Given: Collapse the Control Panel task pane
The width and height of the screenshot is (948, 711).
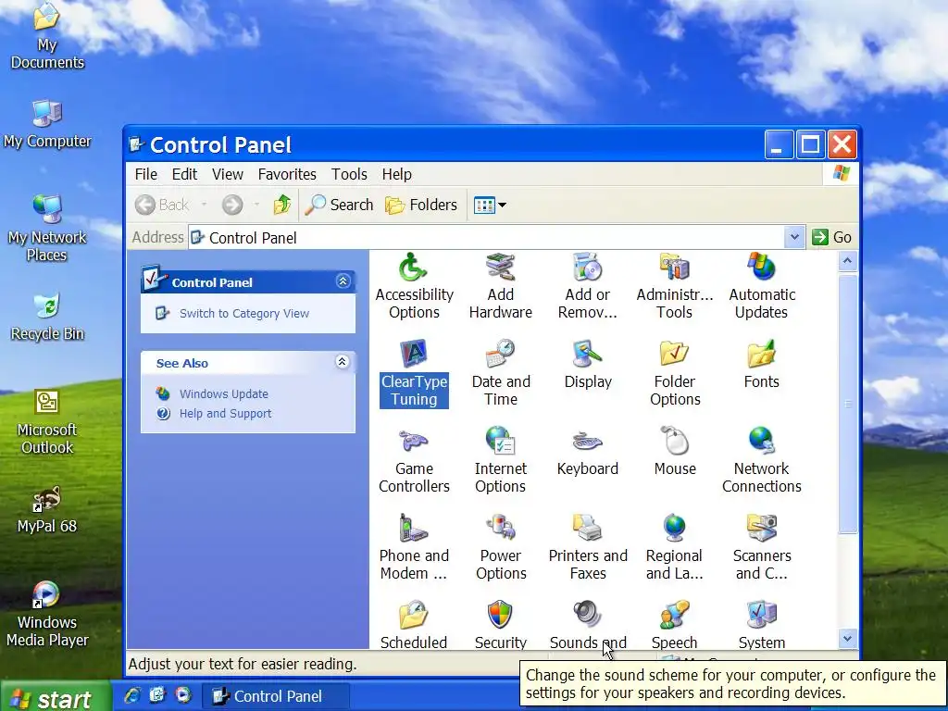Looking at the screenshot, I should tap(343, 281).
